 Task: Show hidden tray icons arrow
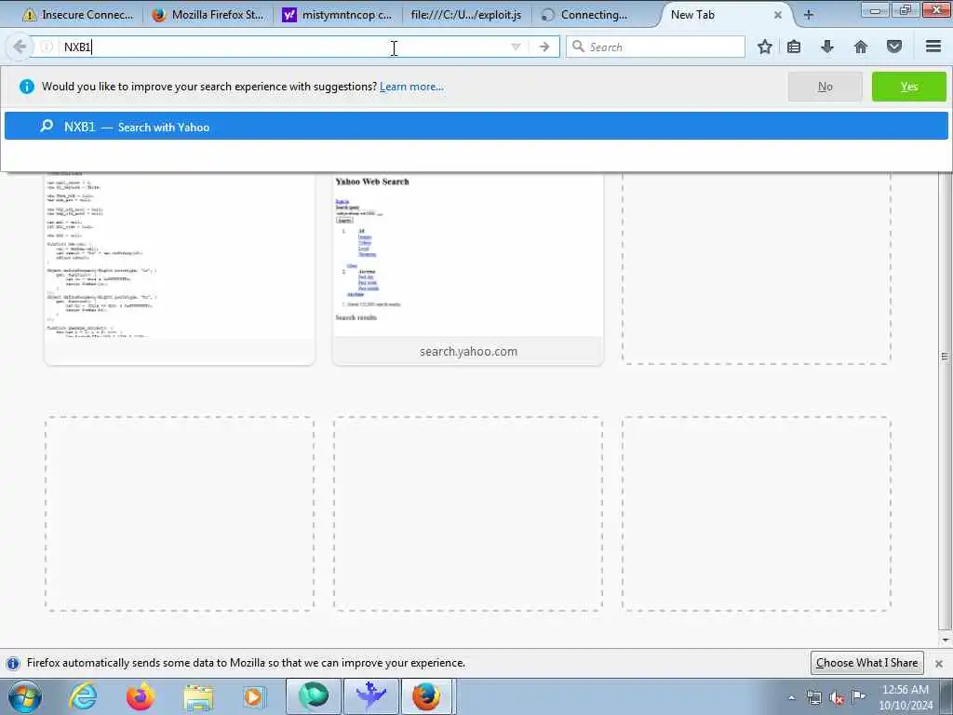click(x=791, y=697)
